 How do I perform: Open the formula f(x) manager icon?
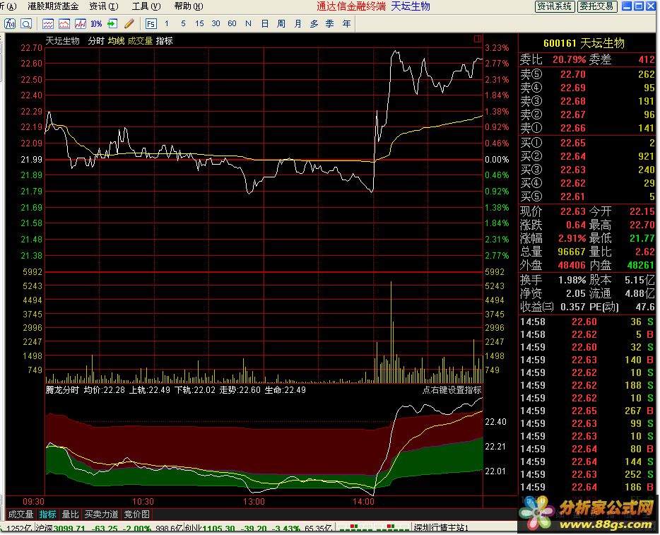10,24
